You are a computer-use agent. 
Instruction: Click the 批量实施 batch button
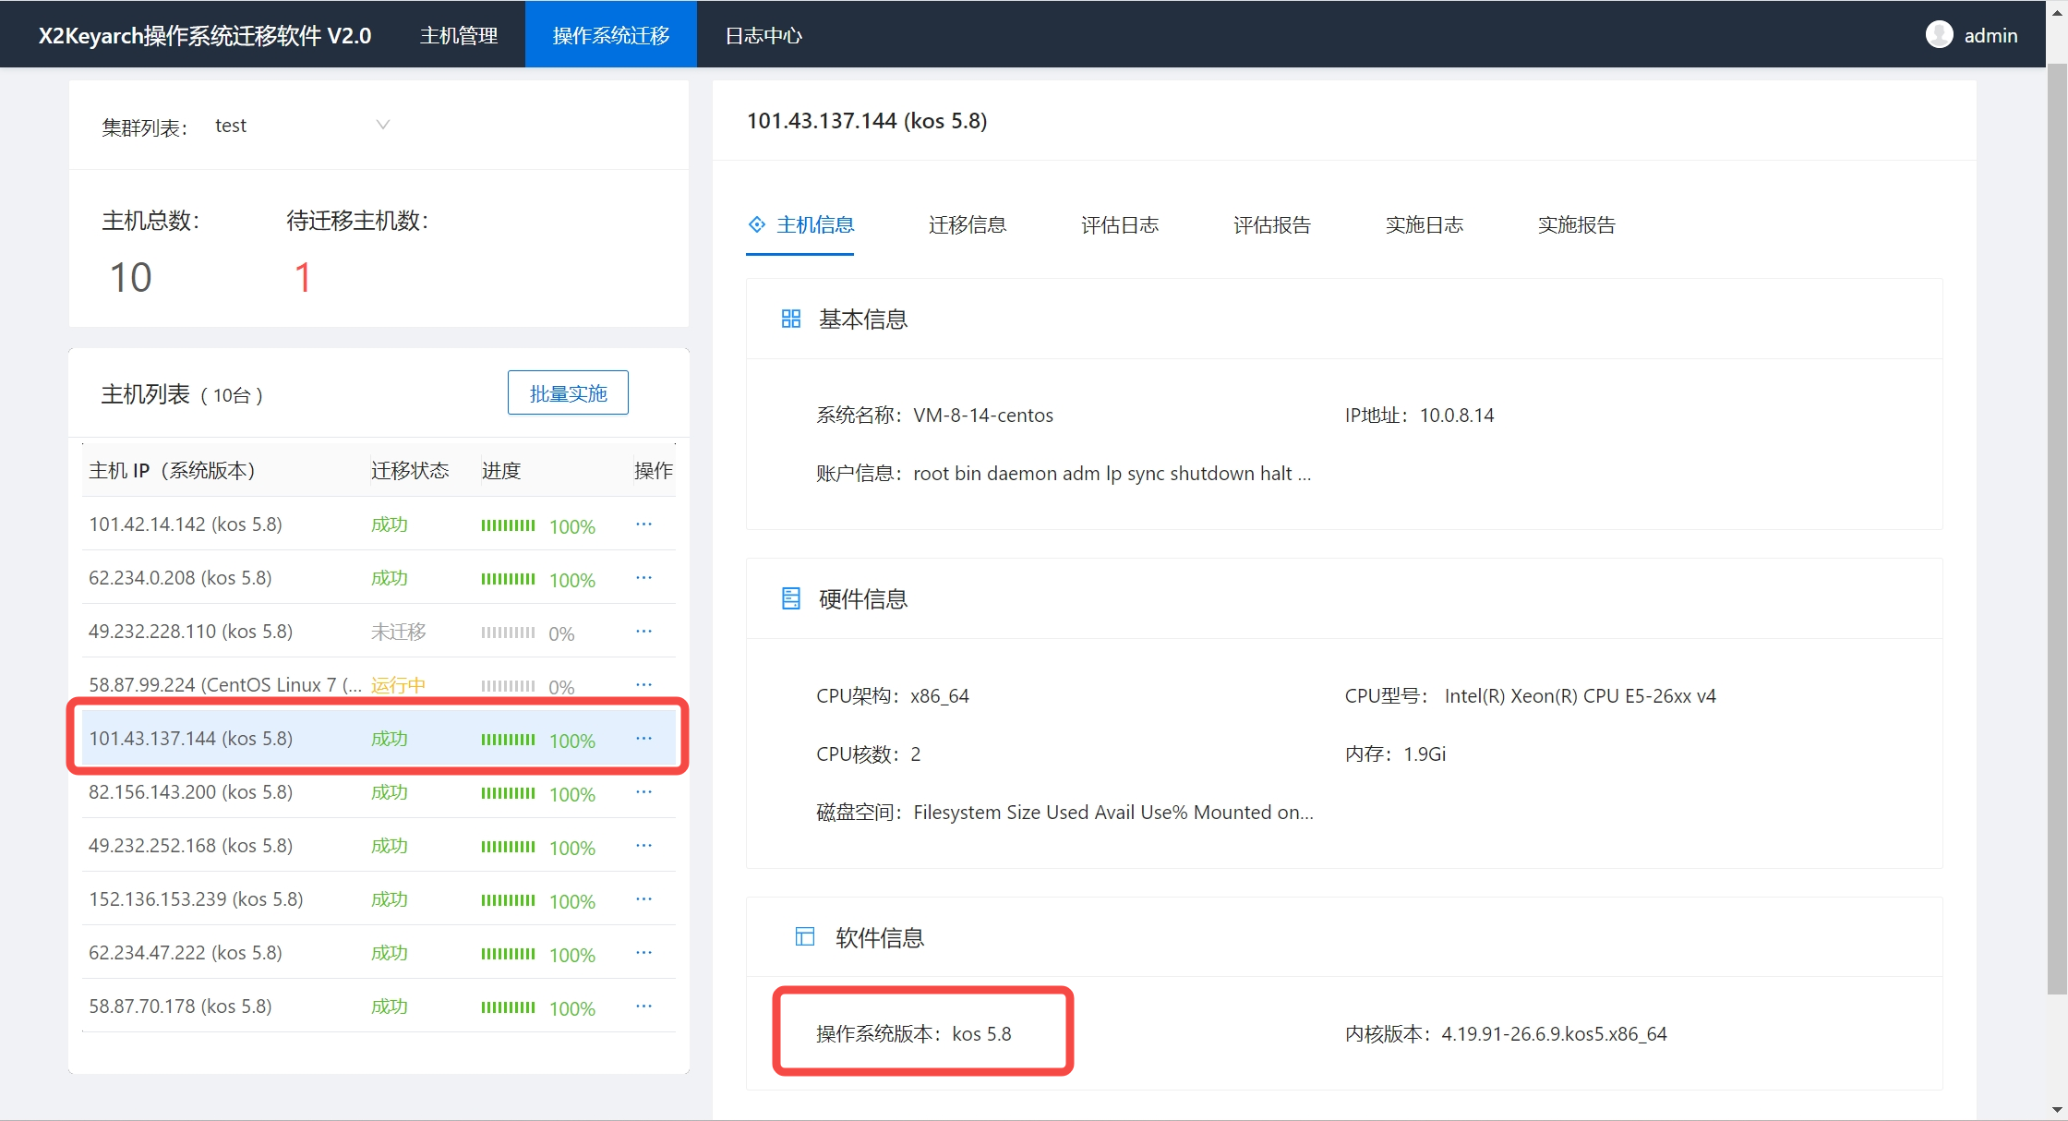[568, 393]
